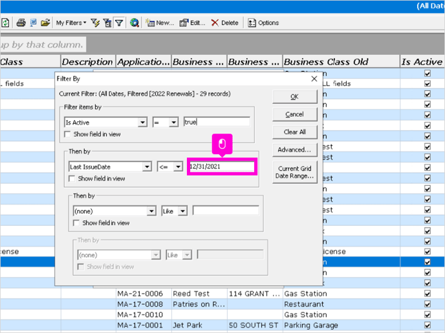Viewport: 445px width, 333px height.
Task: Click the Is Active column header
Action: [422, 62]
